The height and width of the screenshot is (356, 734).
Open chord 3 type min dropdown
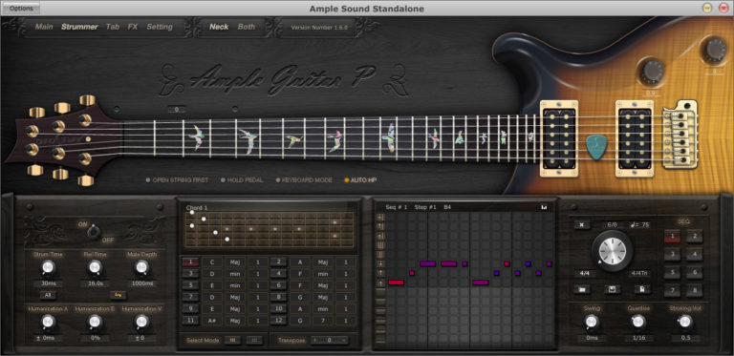coord(235,274)
